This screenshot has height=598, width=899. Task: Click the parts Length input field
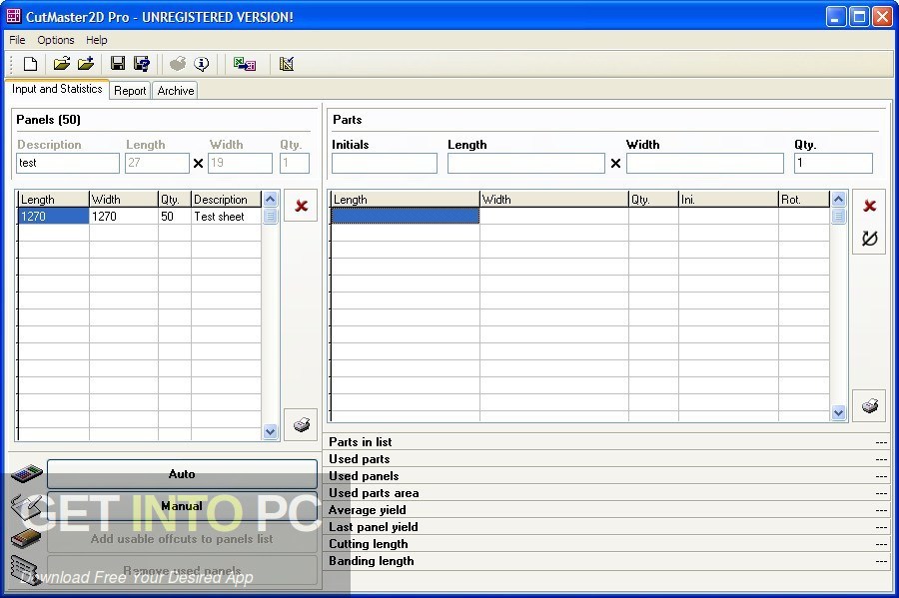[525, 163]
